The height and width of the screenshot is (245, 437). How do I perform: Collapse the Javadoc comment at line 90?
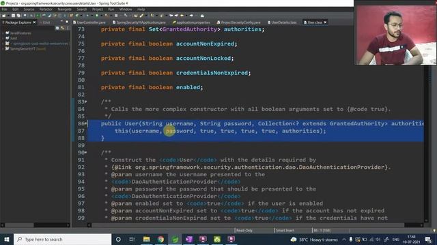86,152
